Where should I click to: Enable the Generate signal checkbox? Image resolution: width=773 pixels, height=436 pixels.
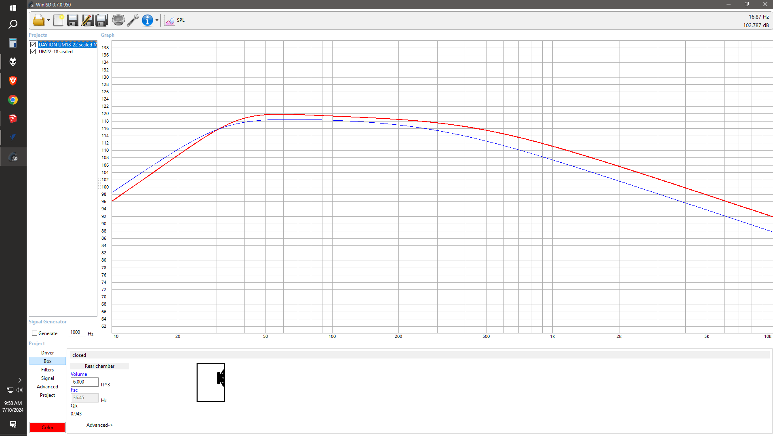coord(35,333)
